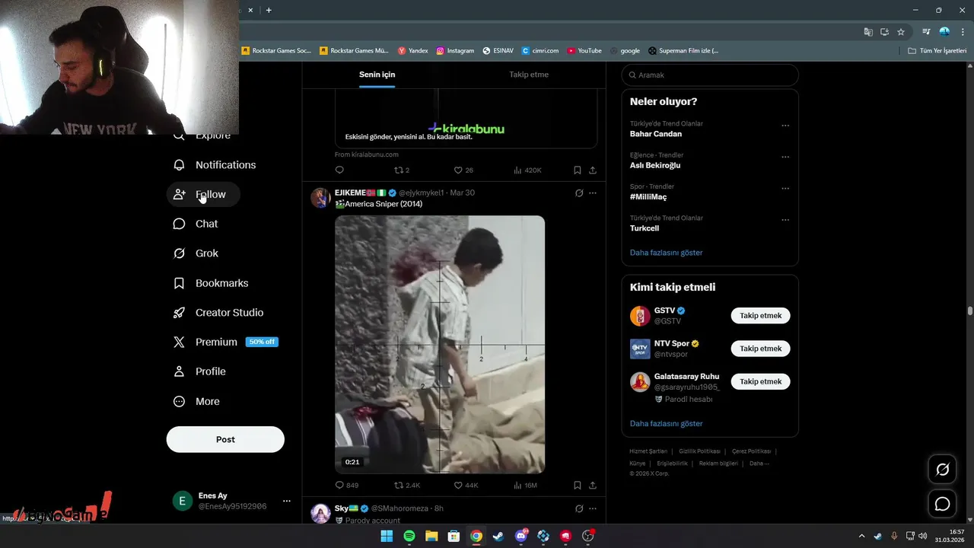Reply to the America Sniper post
The height and width of the screenshot is (548, 974).
click(x=347, y=485)
